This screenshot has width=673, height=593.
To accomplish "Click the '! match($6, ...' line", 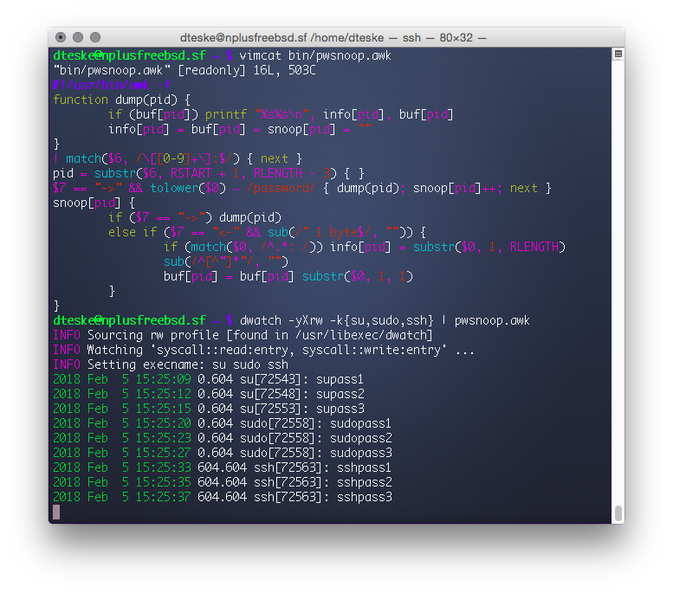I will pos(178,158).
